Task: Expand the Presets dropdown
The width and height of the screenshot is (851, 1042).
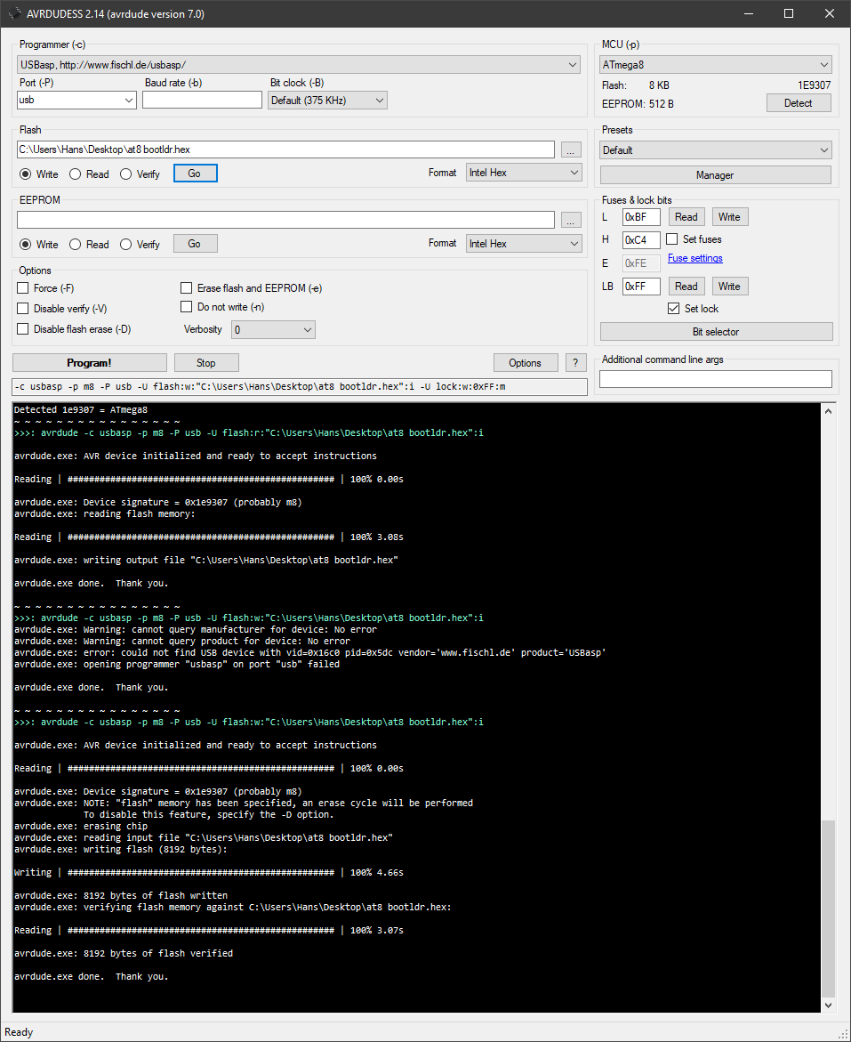Action: pyautogui.click(x=716, y=150)
